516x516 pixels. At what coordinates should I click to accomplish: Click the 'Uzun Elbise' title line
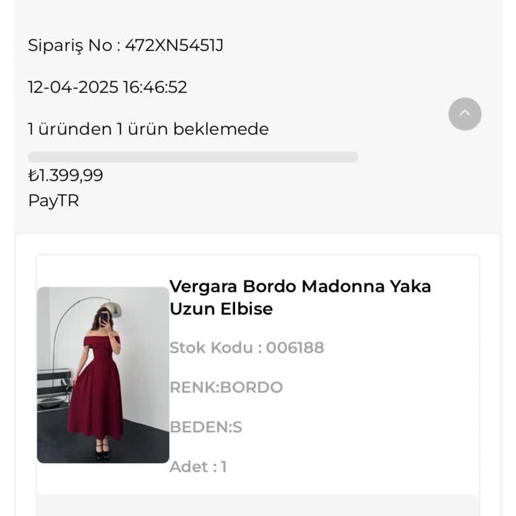click(x=221, y=309)
